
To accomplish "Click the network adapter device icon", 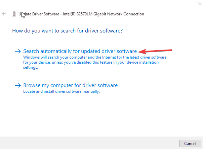I will 14,14.
